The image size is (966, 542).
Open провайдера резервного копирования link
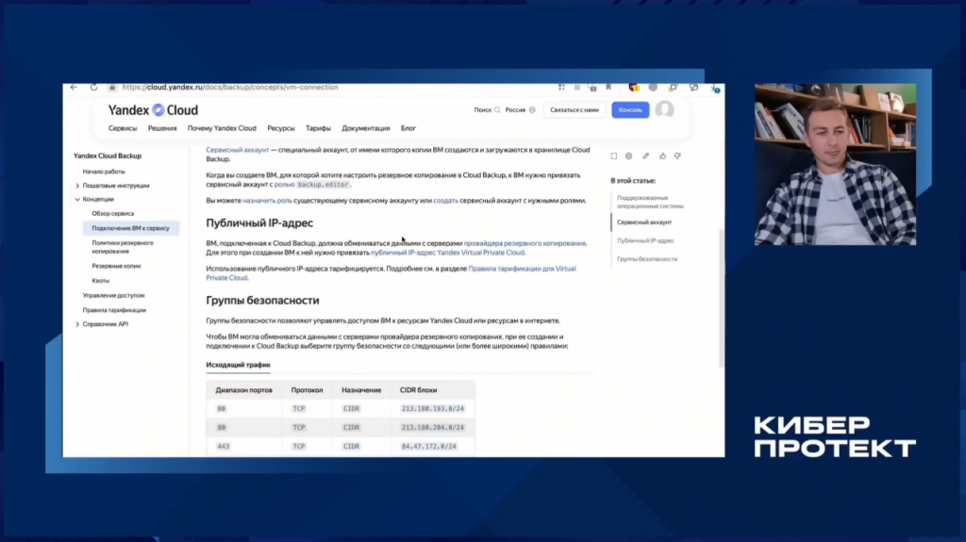click(x=525, y=243)
